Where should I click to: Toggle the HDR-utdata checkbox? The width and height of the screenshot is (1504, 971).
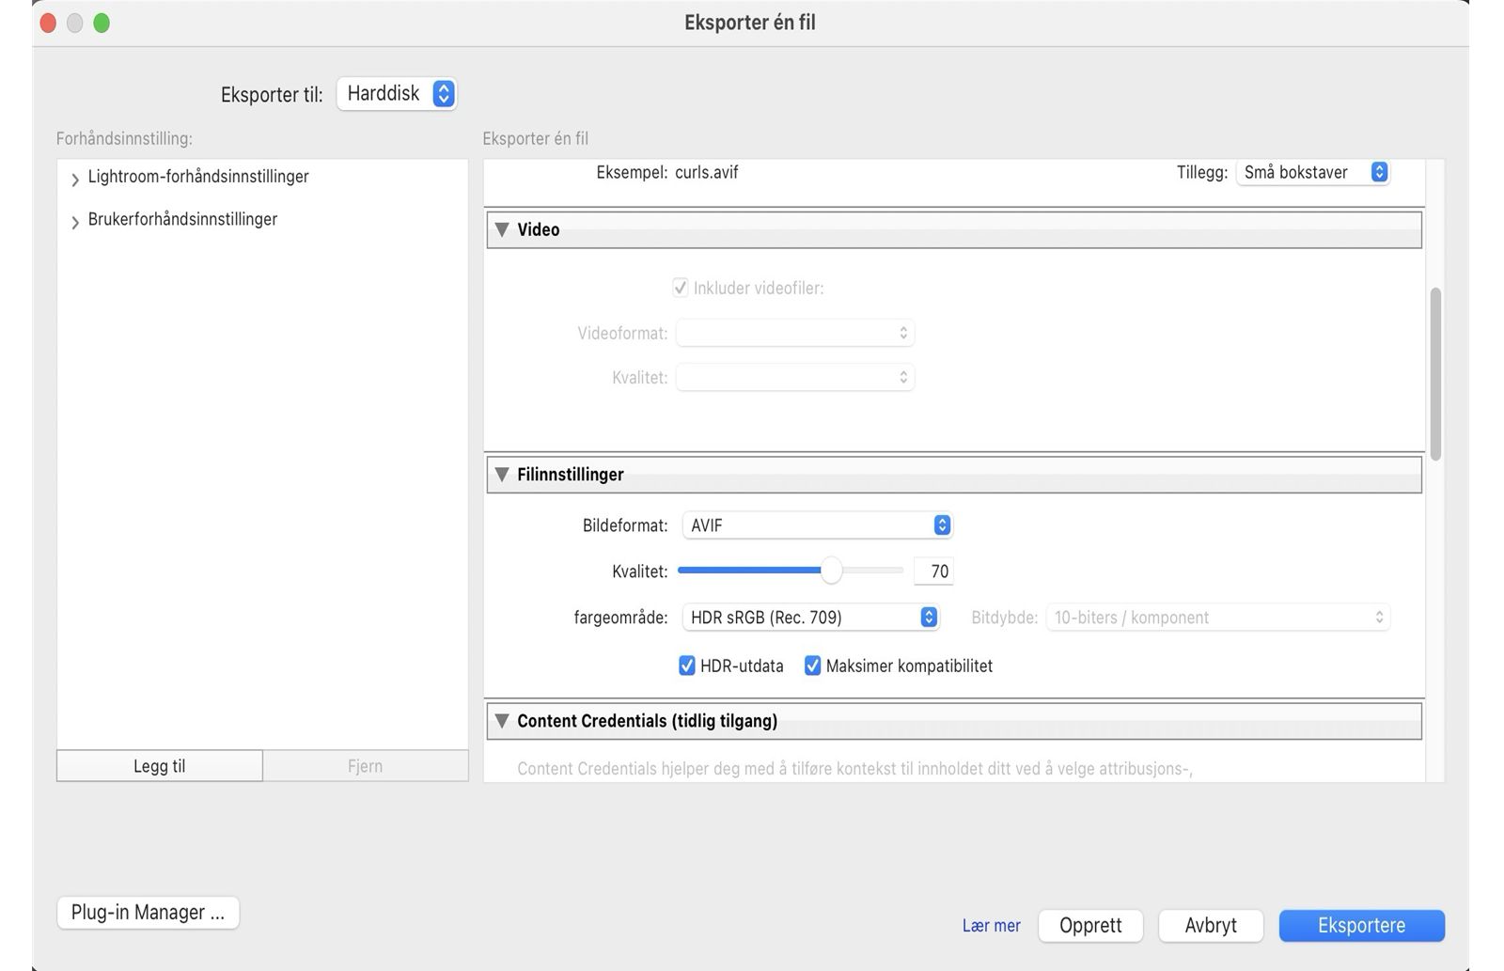pos(687,666)
